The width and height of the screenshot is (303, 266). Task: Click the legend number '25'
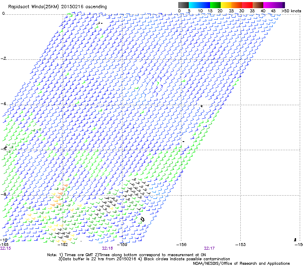pos(231,11)
